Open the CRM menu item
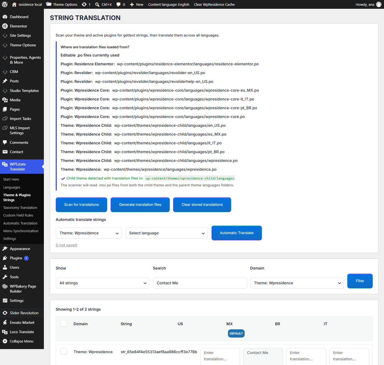This screenshot has width=384, height=365. click(x=22, y=72)
